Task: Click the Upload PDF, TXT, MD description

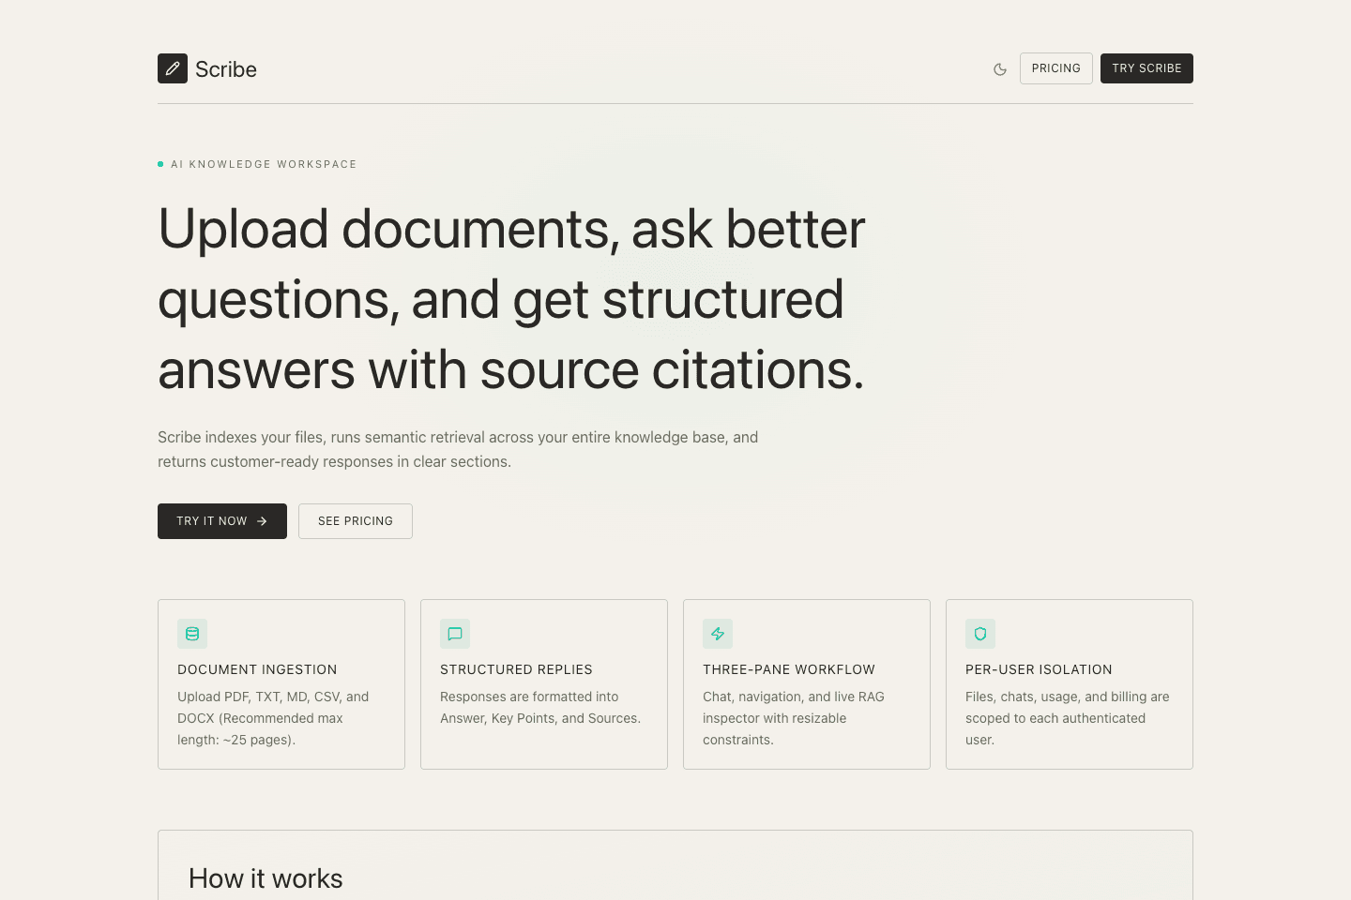Action: (x=273, y=718)
